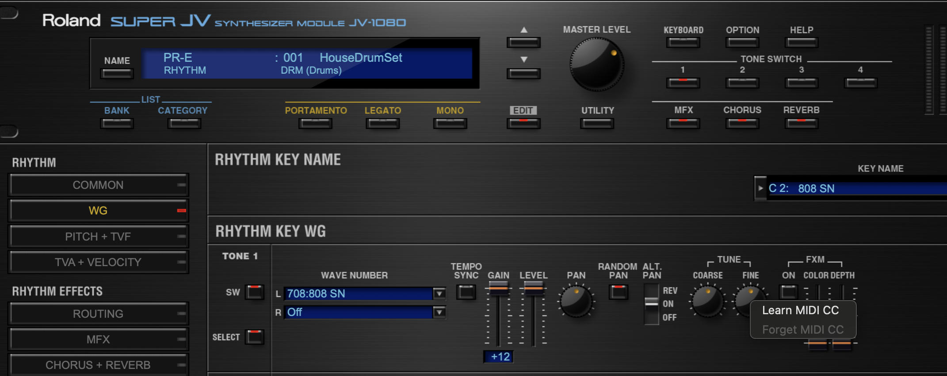Toggle the FXM ON switch
This screenshot has width=947, height=376.
789,292
